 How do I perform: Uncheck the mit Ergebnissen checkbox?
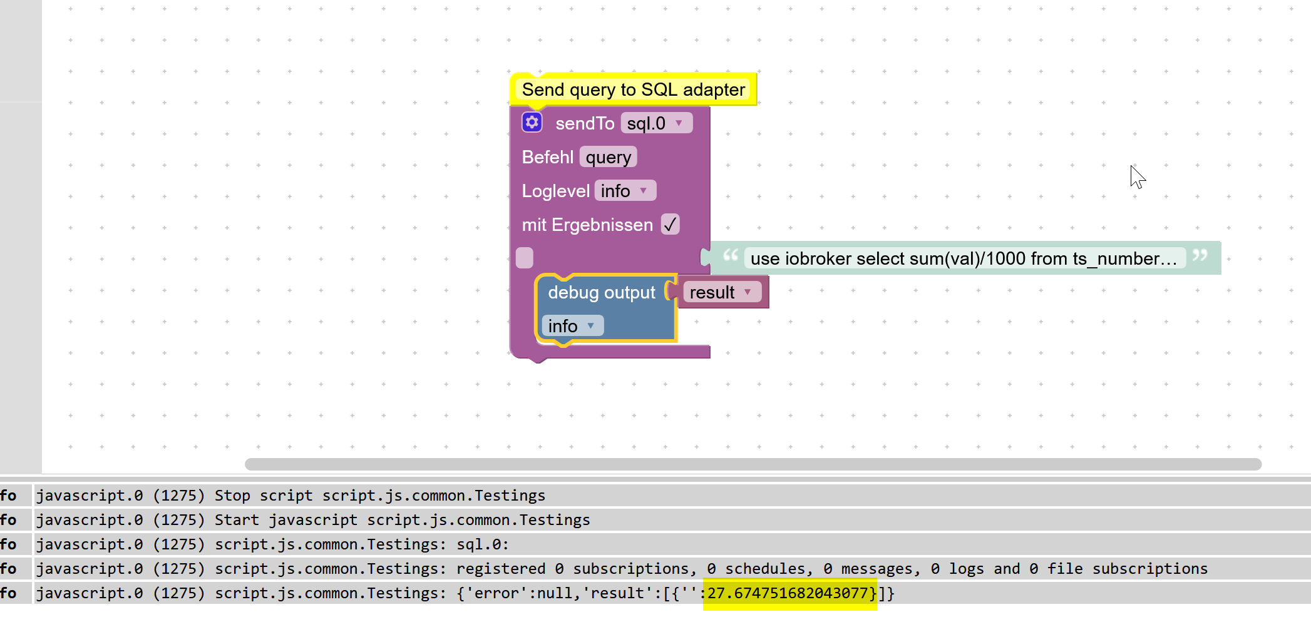point(670,224)
